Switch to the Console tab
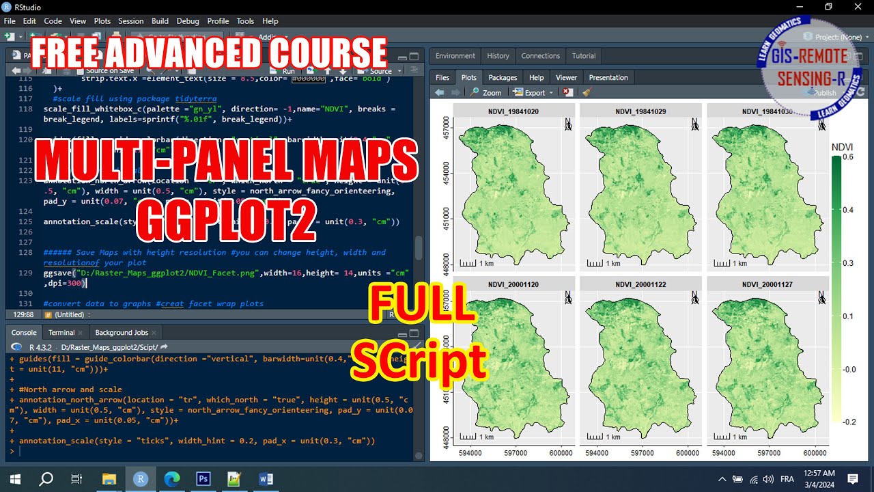Screen dimensions: 874x492 [24, 333]
